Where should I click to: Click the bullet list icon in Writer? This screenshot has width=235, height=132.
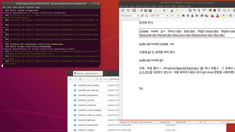point(230,15)
